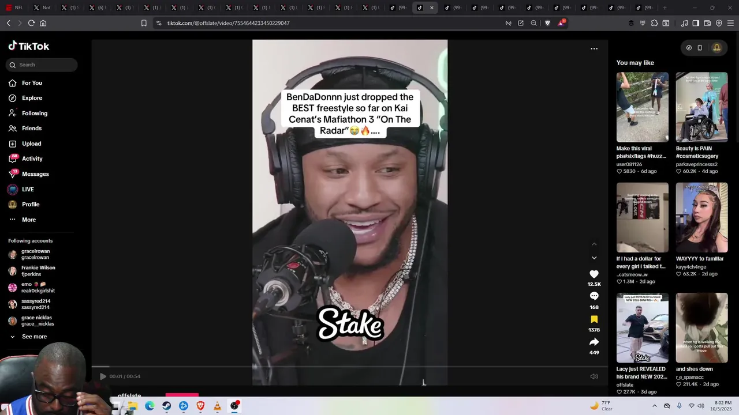Open Brave Rewards triangle icon
This screenshot has height=415, width=739.
click(561, 23)
